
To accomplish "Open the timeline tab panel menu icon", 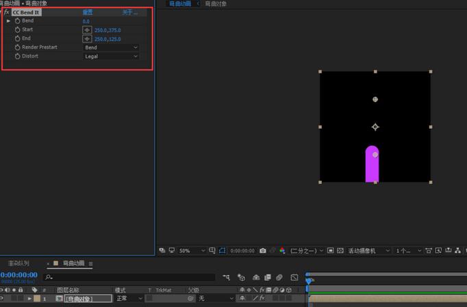I will coord(91,264).
